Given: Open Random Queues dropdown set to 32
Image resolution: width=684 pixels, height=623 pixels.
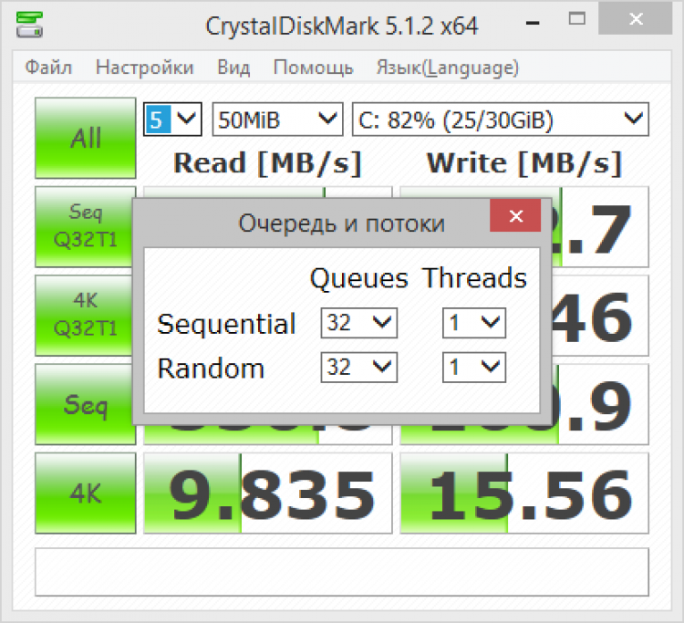Looking at the screenshot, I should pos(359,368).
